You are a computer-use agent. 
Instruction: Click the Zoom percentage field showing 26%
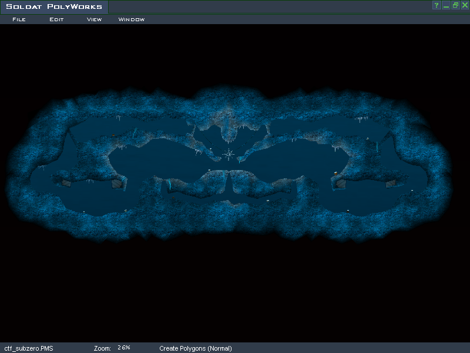pos(124,348)
